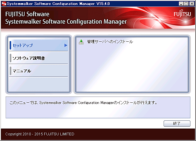196x141 pixels.
Task: Maximize the installer window
Action: [x=186, y=4]
